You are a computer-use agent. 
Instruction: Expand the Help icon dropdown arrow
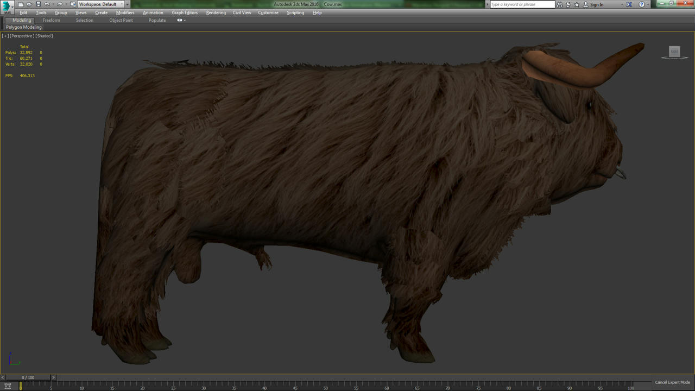click(x=648, y=4)
